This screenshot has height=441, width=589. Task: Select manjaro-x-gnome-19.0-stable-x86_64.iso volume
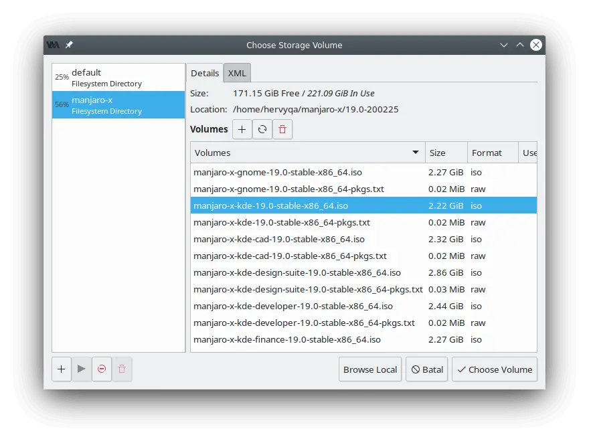click(x=363, y=173)
